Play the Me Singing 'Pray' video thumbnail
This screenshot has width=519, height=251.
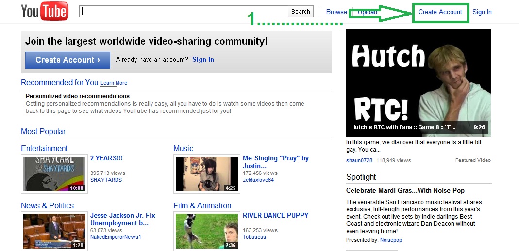pyautogui.click(x=206, y=174)
